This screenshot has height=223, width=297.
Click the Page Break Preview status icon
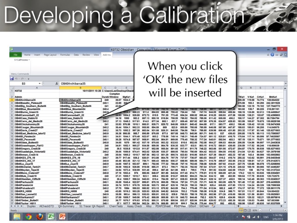249,210
